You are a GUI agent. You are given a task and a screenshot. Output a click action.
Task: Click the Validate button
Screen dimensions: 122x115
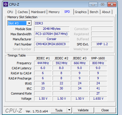pos(83,110)
